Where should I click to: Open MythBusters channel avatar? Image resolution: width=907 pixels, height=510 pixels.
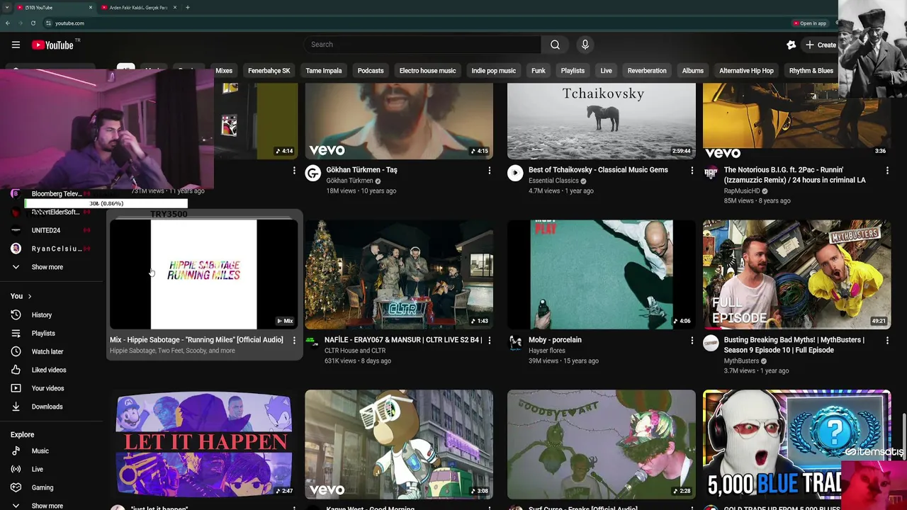tap(711, 343)
